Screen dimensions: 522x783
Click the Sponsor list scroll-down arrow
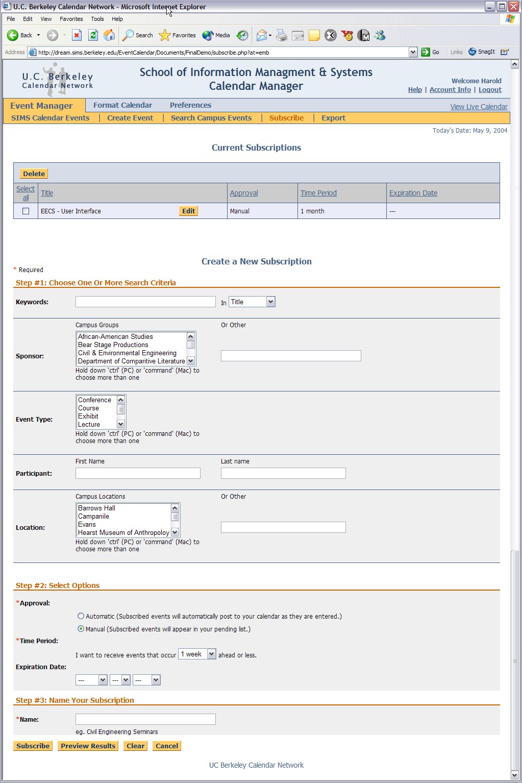point(191,361)
